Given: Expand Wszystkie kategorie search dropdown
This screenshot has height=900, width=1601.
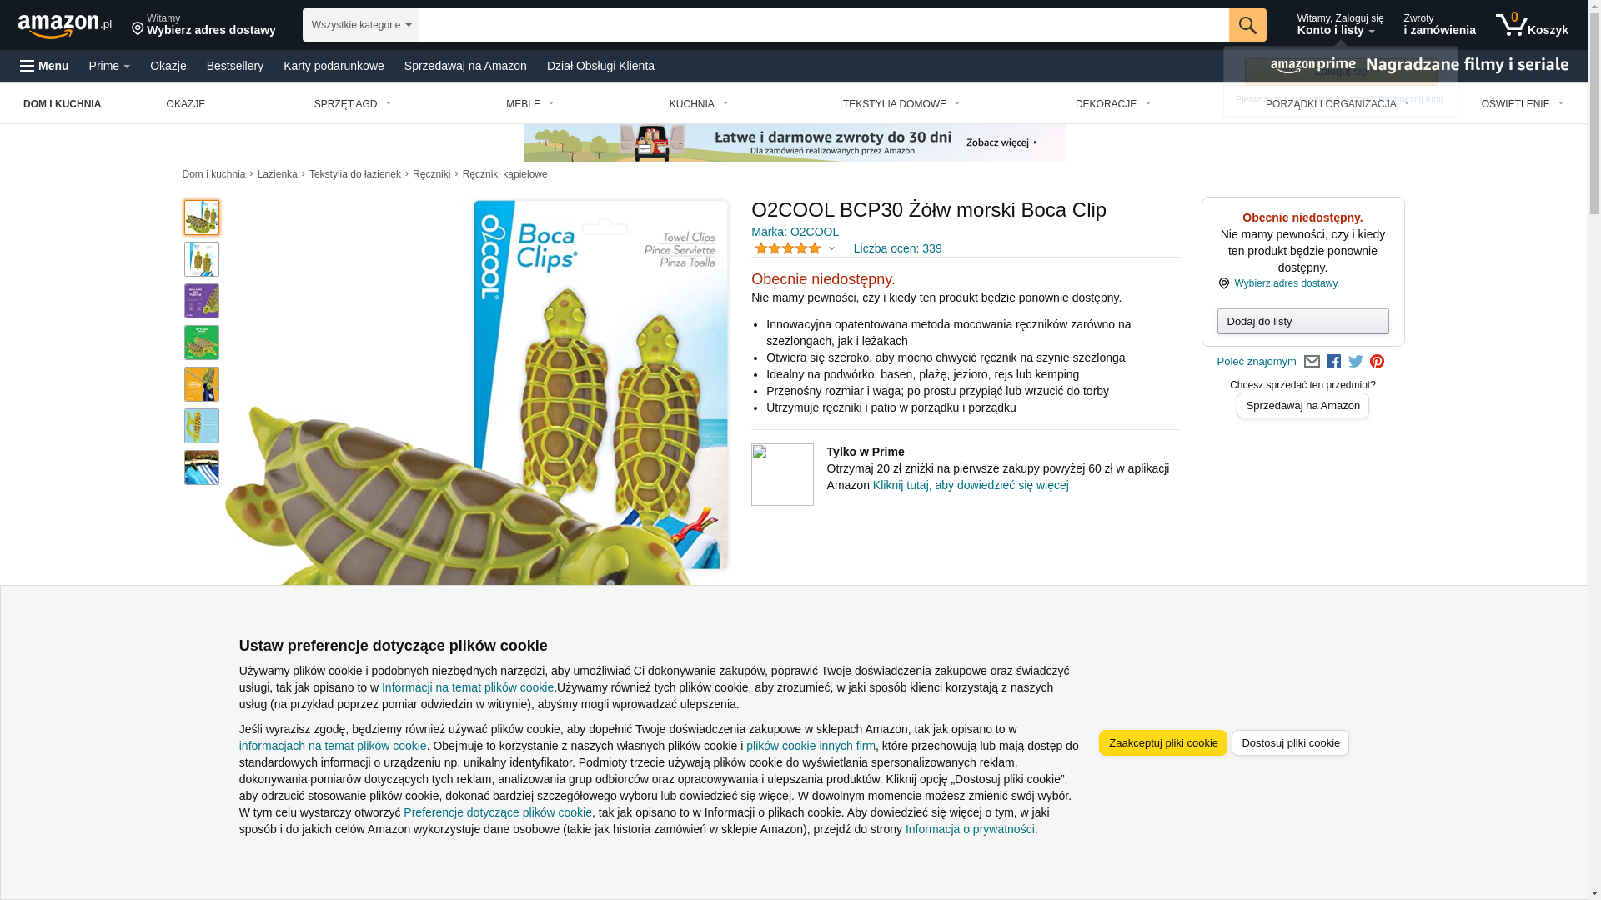Looking at the screenshot, I should point(361,25).
